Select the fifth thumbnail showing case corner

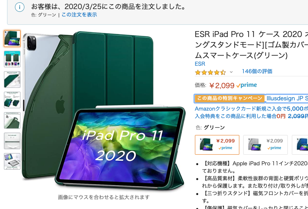[12, 120]
